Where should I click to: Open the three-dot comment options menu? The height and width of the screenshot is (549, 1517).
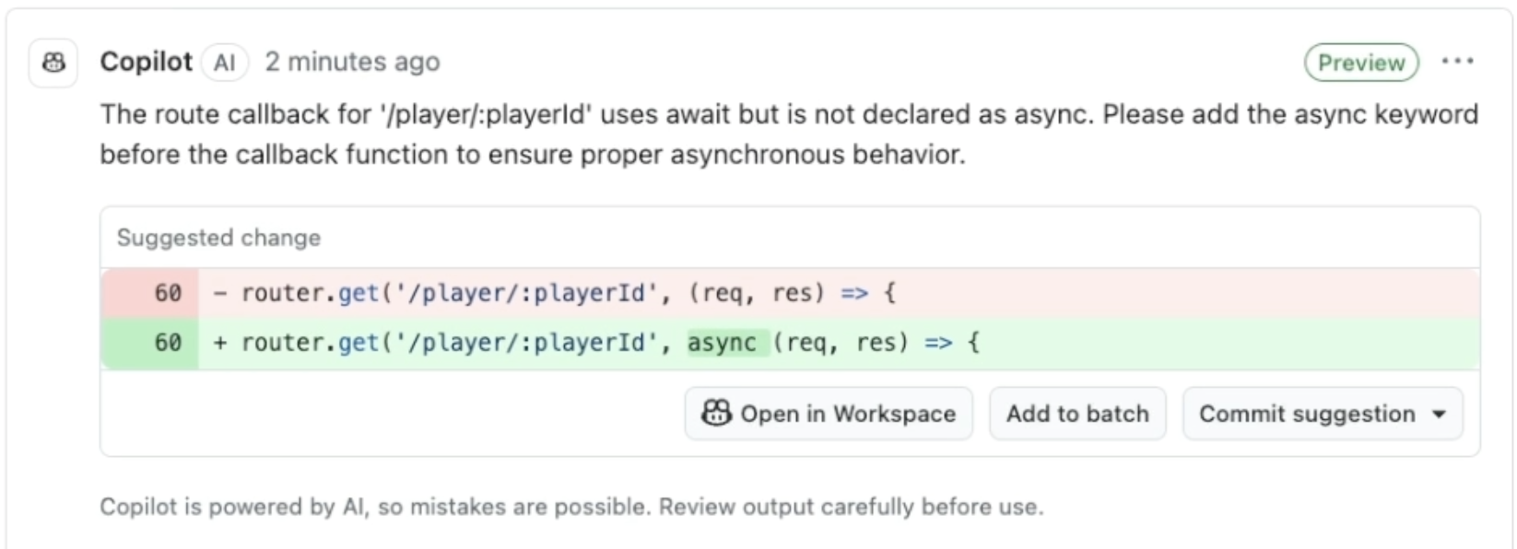(x=1457, y=62)
